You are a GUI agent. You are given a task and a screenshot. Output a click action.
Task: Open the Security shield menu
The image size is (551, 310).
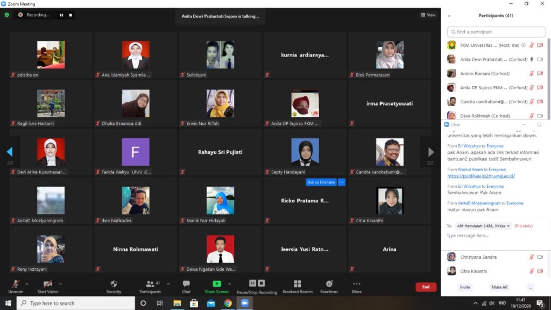(x=114, y=284)
